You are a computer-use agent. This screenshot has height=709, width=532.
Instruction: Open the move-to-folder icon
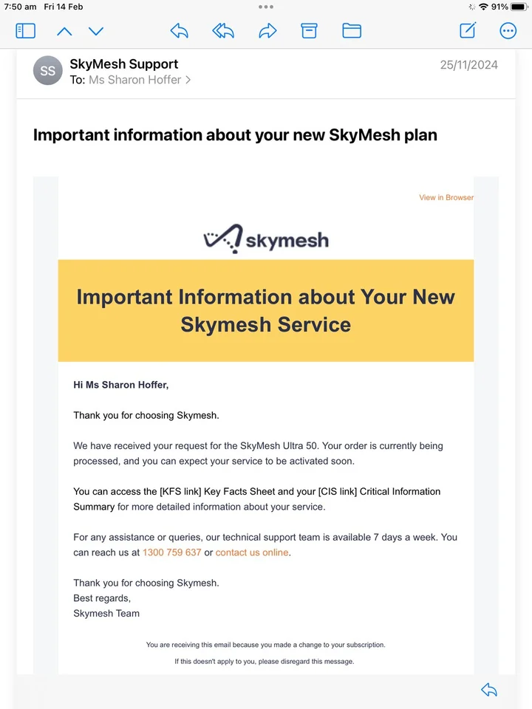352,31
